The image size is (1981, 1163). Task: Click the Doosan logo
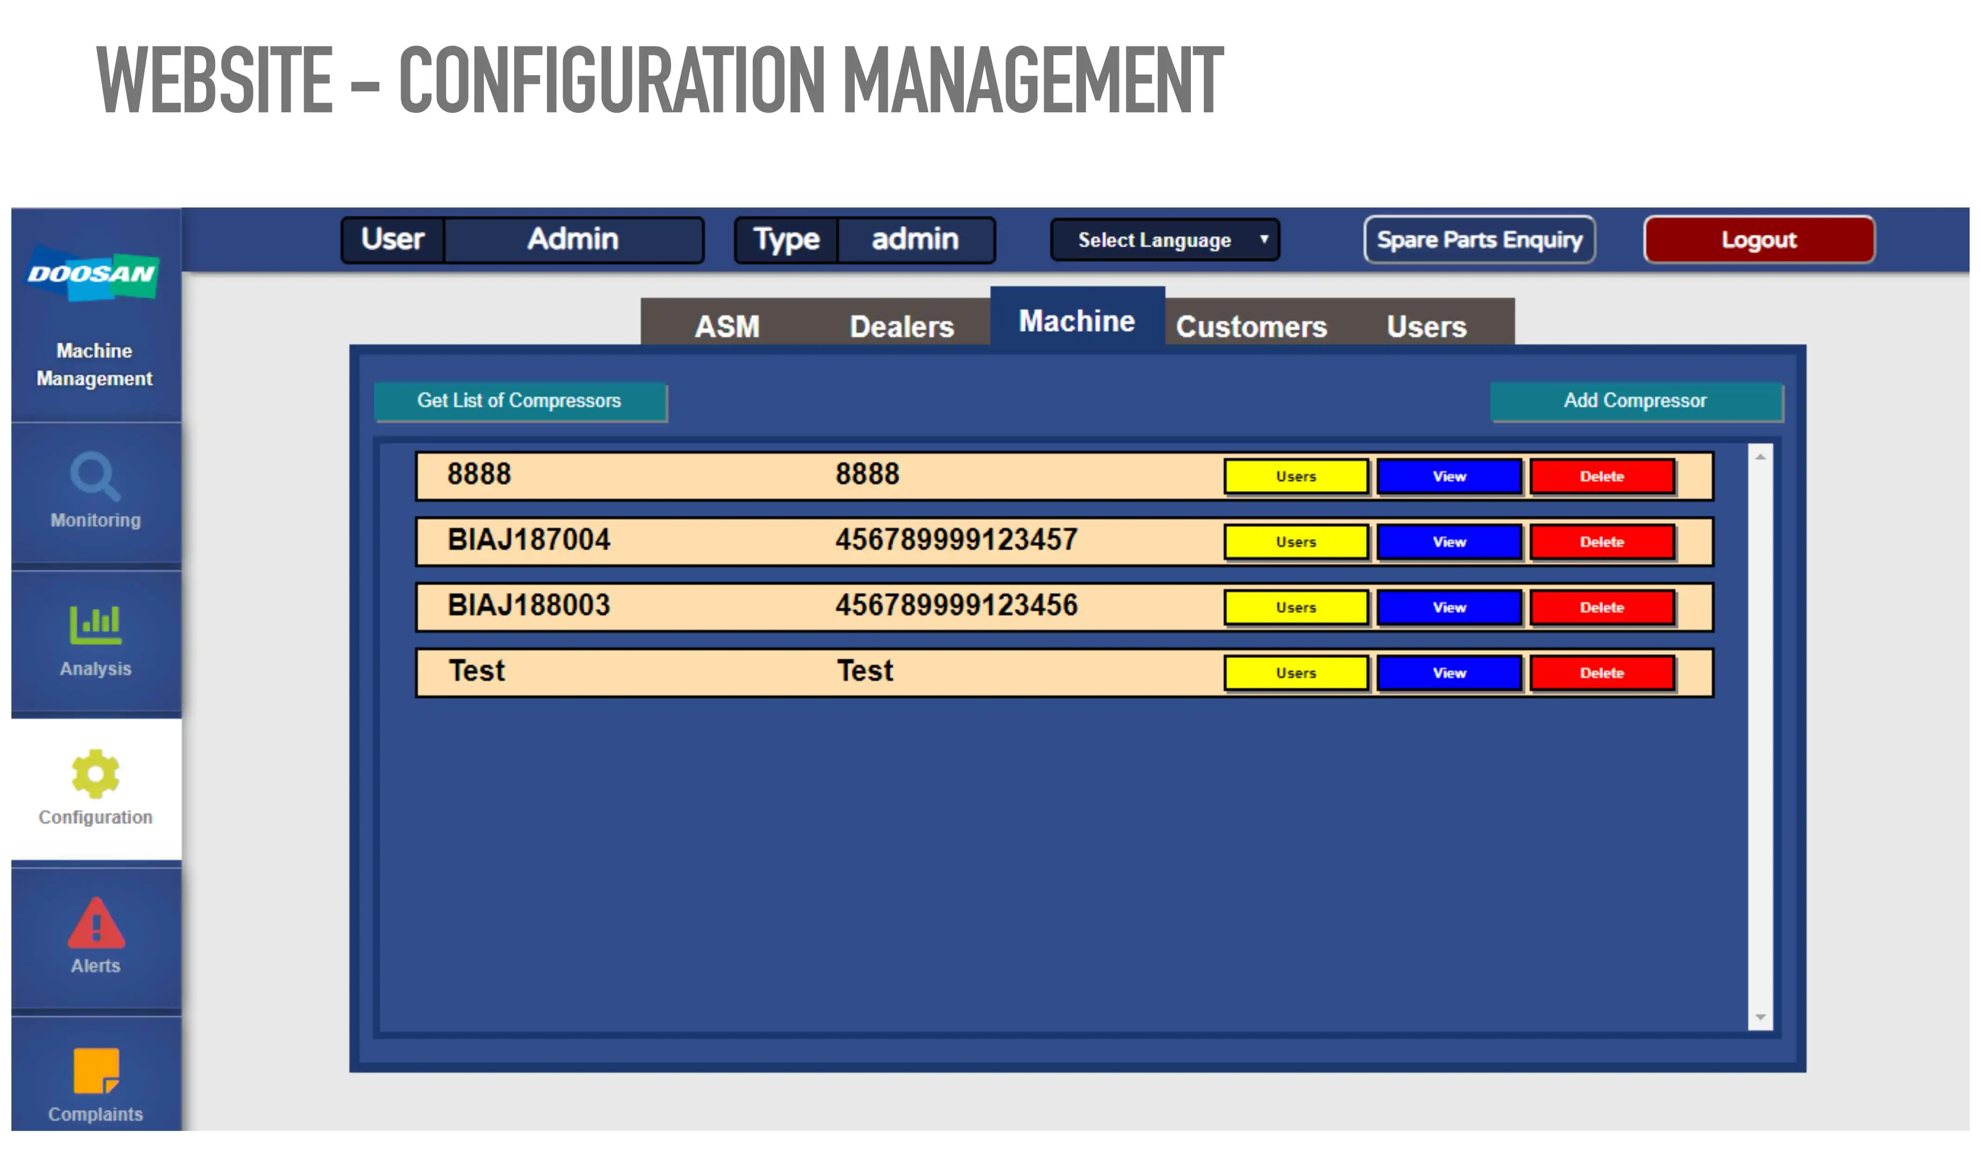(93, 275)
